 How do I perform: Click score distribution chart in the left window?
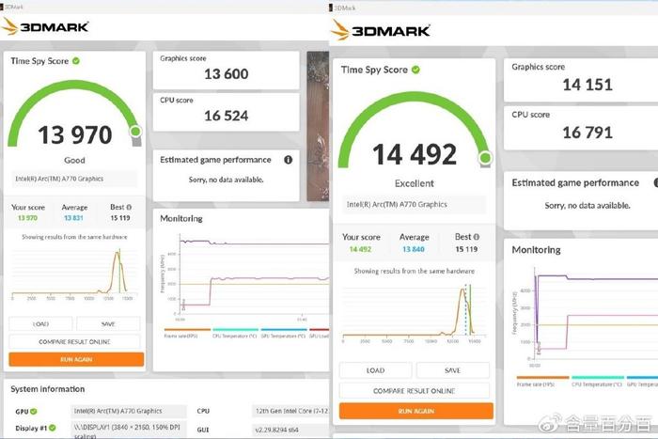tap(74, 274)
